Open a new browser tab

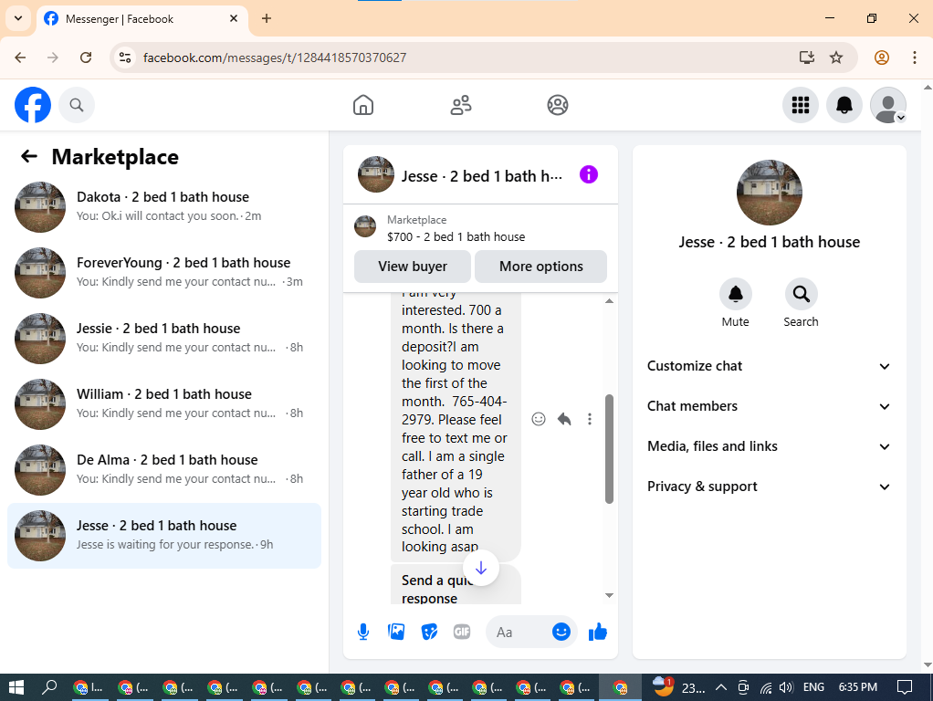click(267, 18)
